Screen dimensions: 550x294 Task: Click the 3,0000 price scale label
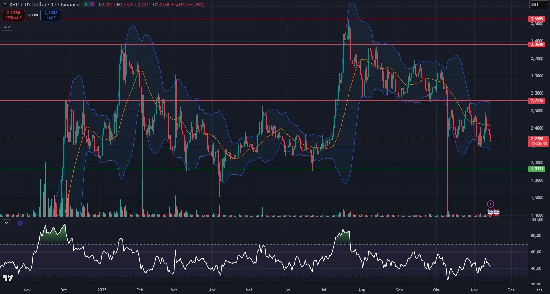(537, 76)
